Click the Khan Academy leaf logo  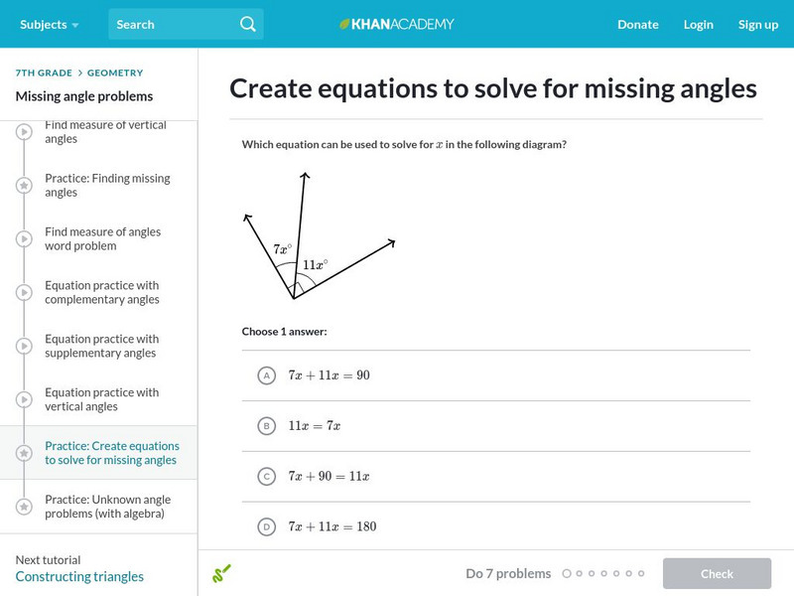[345, 24]
